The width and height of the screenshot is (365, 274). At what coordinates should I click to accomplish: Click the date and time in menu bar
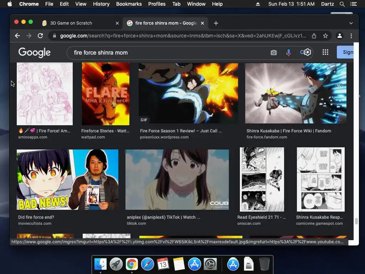[x=291, y=4]
